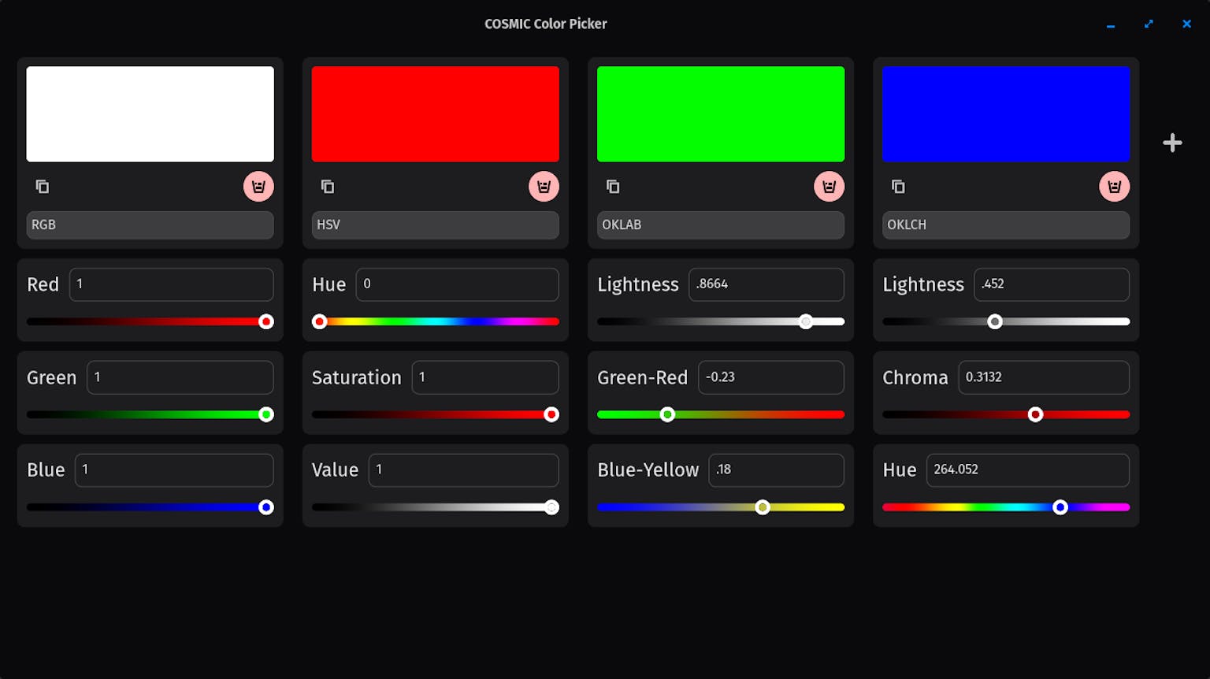Copy the HSV color value
Screen dimensions: 1210x679
click(327, 186)
